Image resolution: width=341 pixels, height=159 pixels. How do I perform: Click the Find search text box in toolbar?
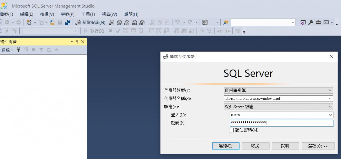(261, 22)
